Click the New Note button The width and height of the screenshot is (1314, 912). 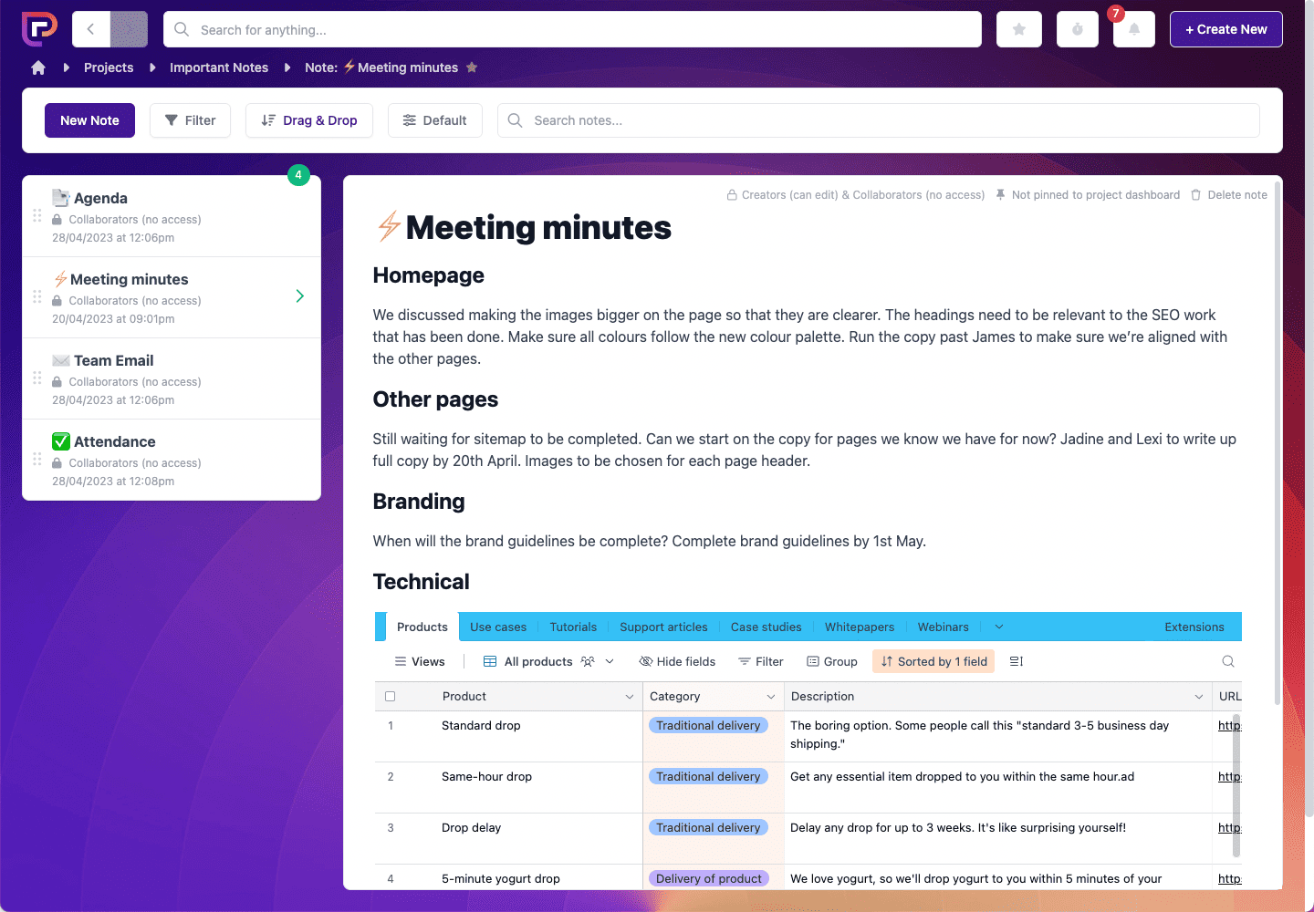89,120
